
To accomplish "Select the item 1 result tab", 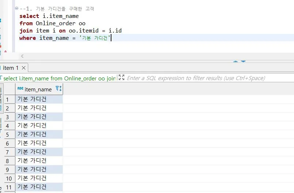I will (11, 68).
